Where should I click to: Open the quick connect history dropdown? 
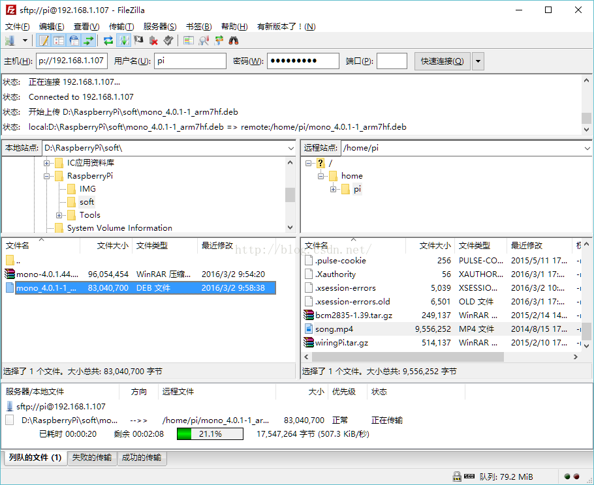(x=478, y=61)
